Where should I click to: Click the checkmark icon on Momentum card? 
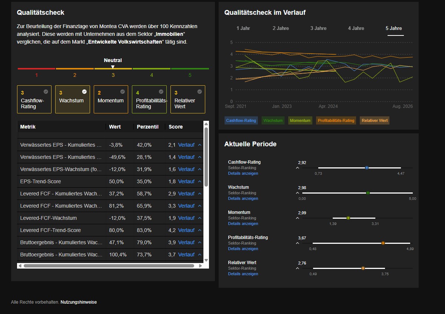122,92
